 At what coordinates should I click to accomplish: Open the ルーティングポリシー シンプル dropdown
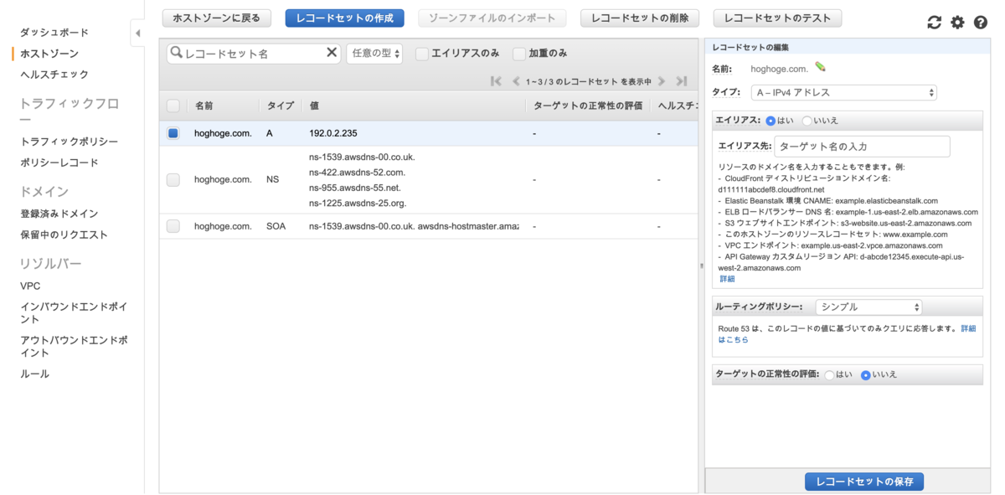click(868, 307)
